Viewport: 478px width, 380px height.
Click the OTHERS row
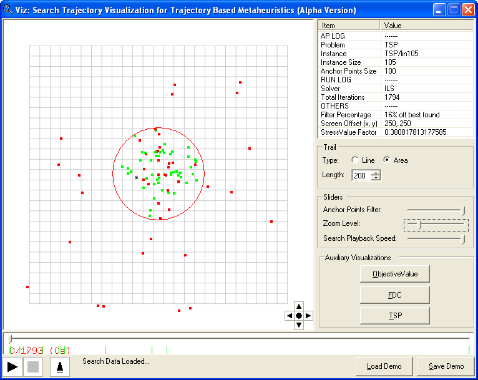(396, 106)
